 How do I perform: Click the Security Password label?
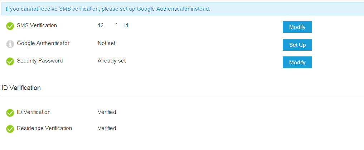40,61
